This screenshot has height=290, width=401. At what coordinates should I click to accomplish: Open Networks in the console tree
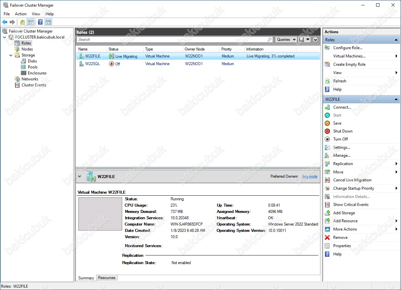point(30,79)
